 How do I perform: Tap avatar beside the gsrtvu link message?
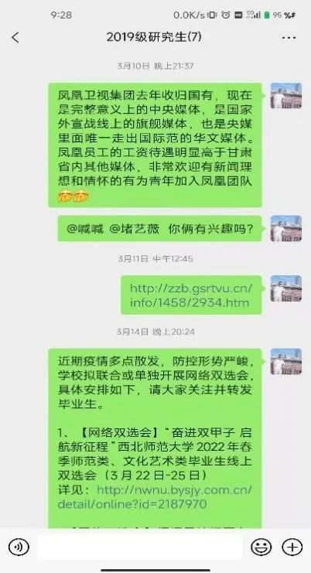(x=285, y=288)
